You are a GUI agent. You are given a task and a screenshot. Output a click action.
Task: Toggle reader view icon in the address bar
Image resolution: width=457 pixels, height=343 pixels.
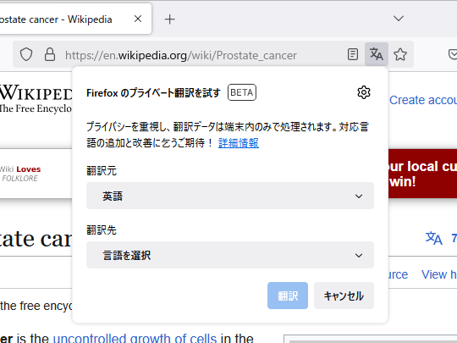pos(353,54)
